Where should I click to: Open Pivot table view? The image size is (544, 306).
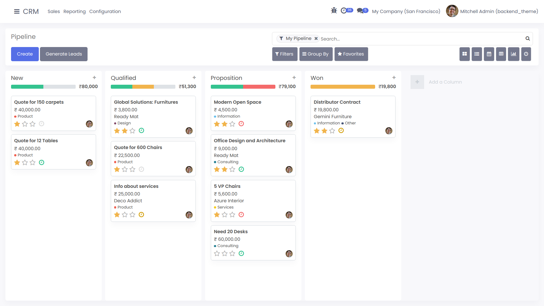501,54
